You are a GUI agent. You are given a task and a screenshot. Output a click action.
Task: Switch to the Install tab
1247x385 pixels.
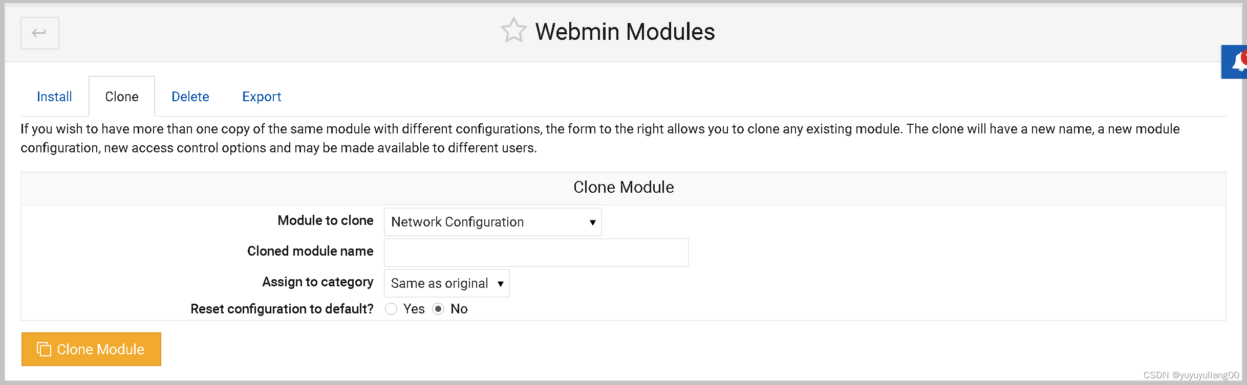[54, 96]
